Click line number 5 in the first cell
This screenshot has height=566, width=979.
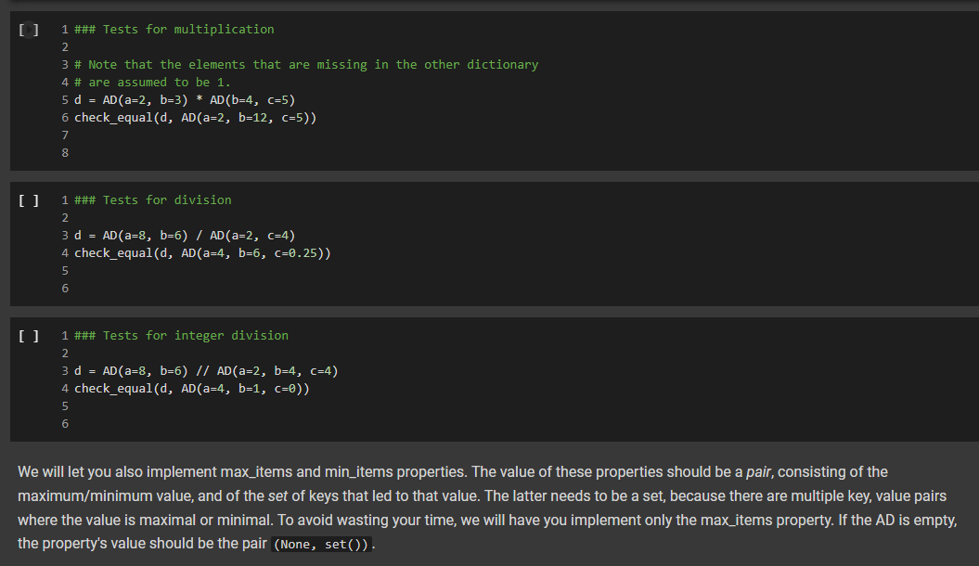coord(64,99)
